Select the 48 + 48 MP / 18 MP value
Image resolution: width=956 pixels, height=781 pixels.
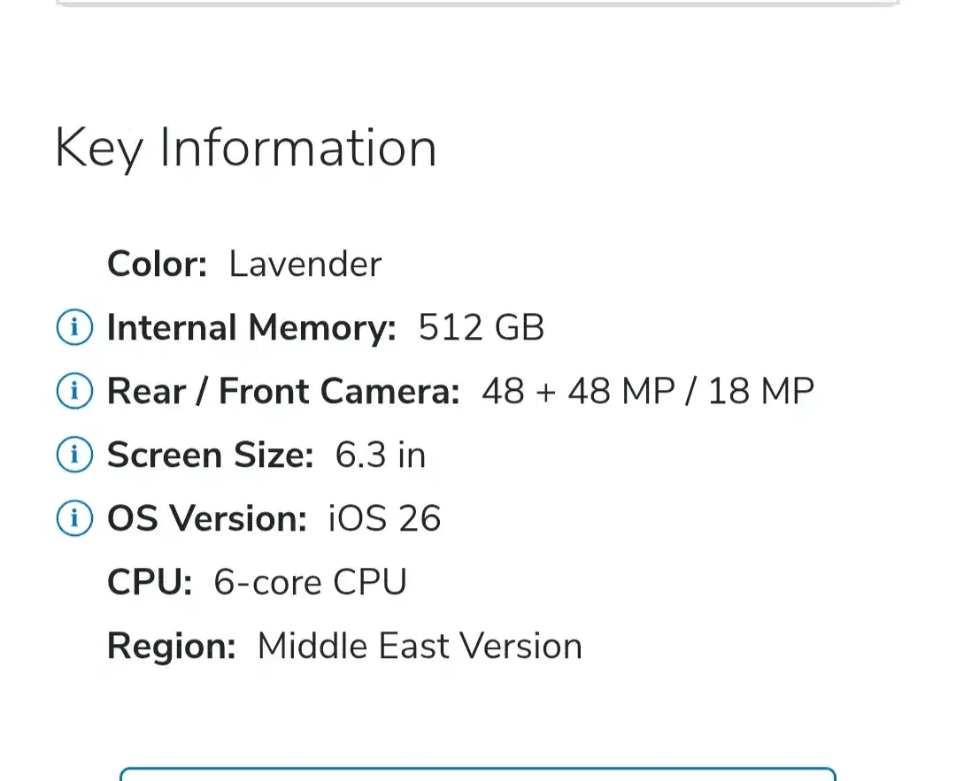click(647, 392)
